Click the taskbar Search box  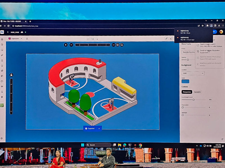98,145
